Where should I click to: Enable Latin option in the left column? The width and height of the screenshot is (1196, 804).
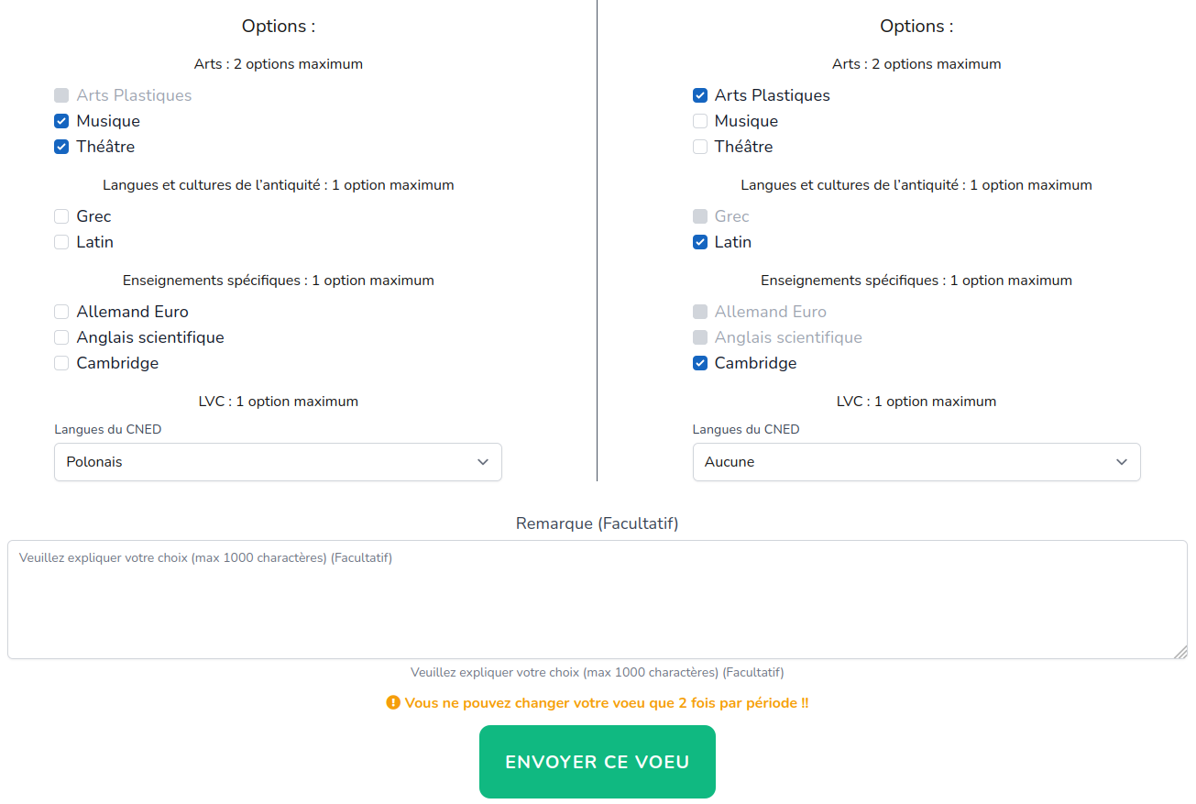click(61, 242)
